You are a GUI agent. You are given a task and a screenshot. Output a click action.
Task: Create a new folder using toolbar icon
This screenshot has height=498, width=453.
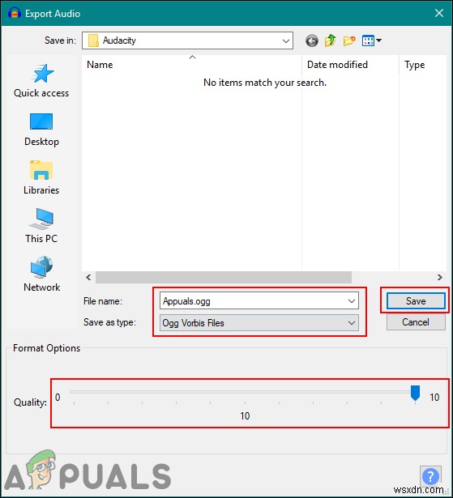tap(349, 40)
